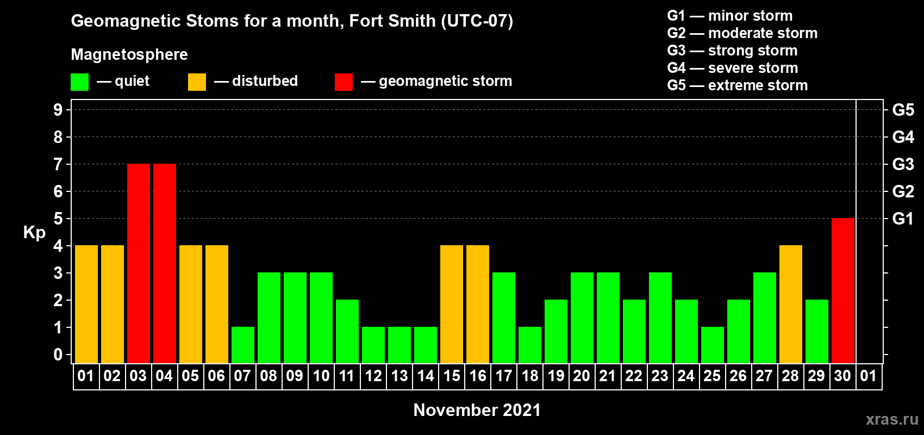
Task: Click the 'G4 — severe storm' legend text
Action: point(733,68)
